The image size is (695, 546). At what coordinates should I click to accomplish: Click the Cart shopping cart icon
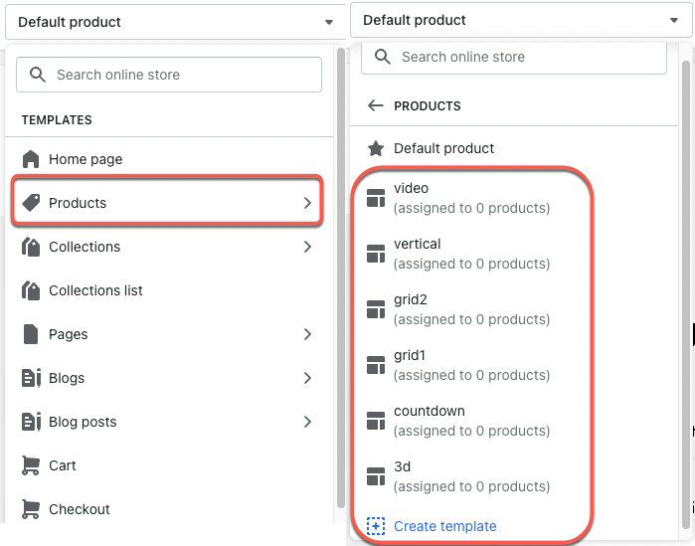tap(31, 465)
